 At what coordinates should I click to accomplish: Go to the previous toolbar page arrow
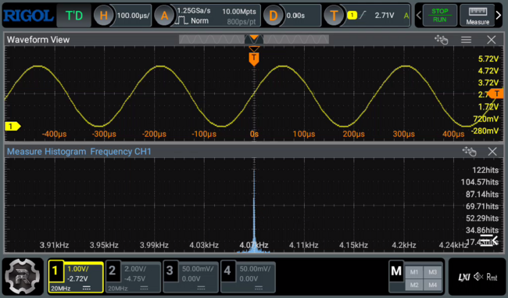tap(419, 15)
